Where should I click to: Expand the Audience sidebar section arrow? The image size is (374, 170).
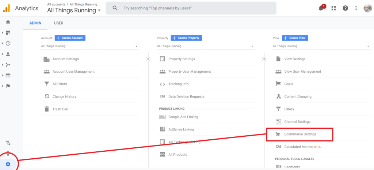3,54
